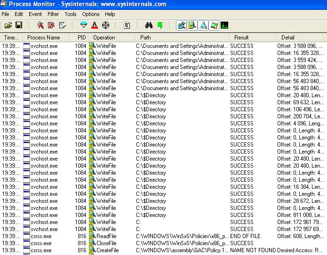Open the Edit menu

[x=19, y=14]
